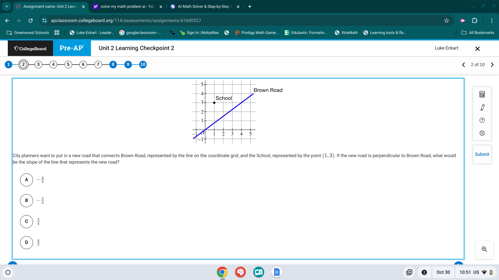Open the Sign In MobyMax bookmark

click(199, 33)
